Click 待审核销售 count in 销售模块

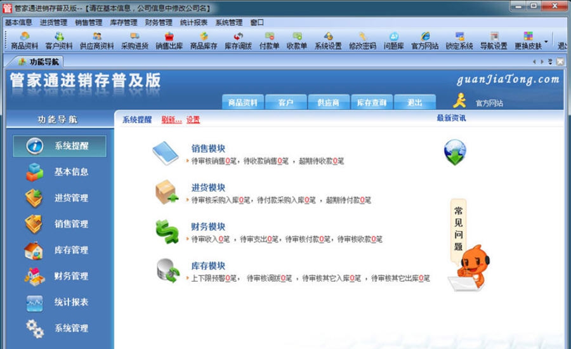coord(228,161)
